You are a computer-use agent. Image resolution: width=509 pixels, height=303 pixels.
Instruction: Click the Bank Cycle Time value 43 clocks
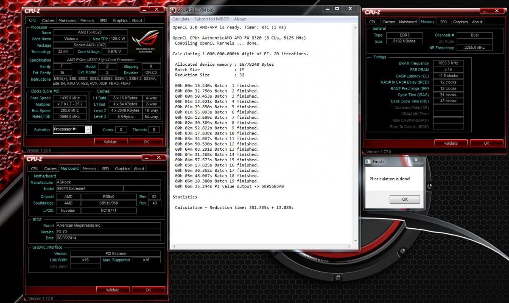(448, 101)
